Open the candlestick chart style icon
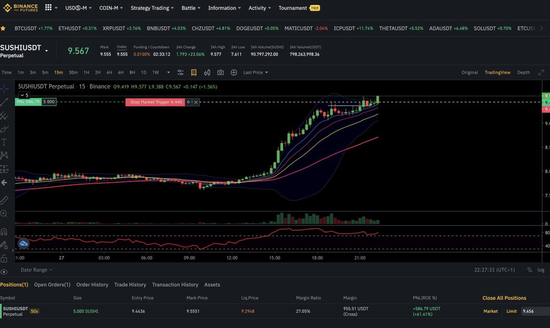The width and height of the screenshot is (550, 328). tap(207, 72)
